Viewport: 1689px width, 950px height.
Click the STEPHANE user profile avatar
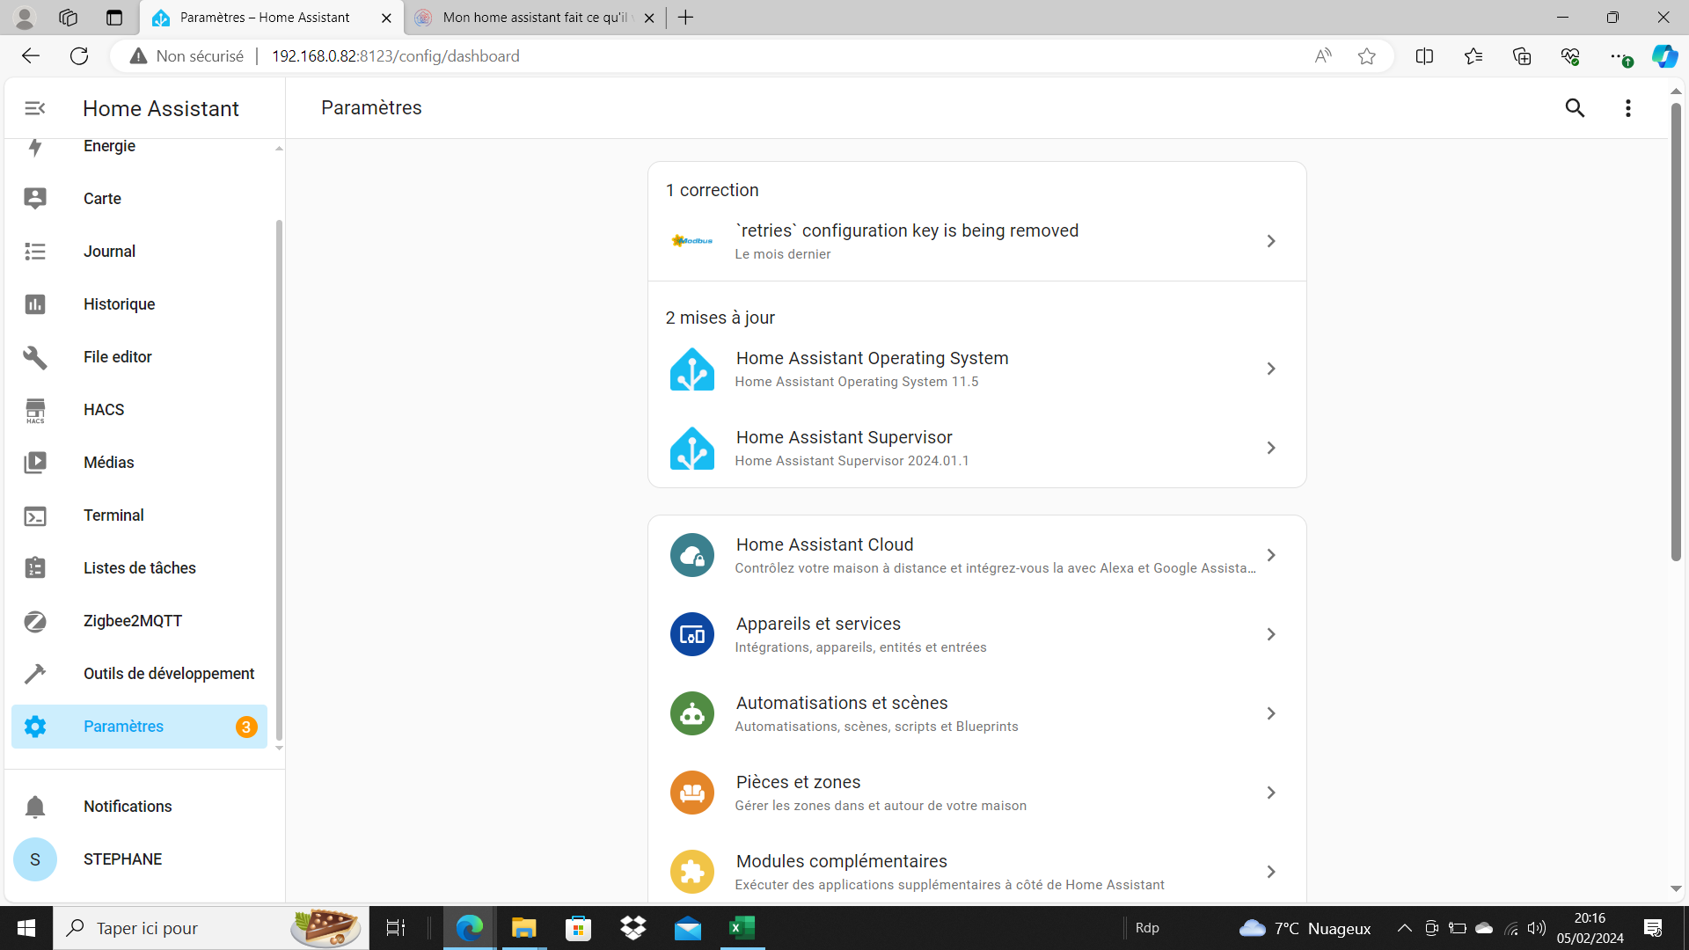(x=35, y=859)
